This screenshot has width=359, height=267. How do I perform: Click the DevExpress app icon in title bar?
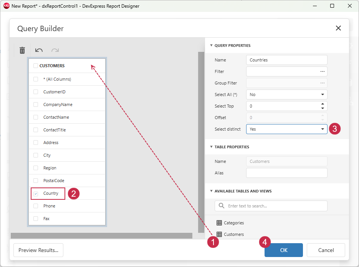coord(7,6)
